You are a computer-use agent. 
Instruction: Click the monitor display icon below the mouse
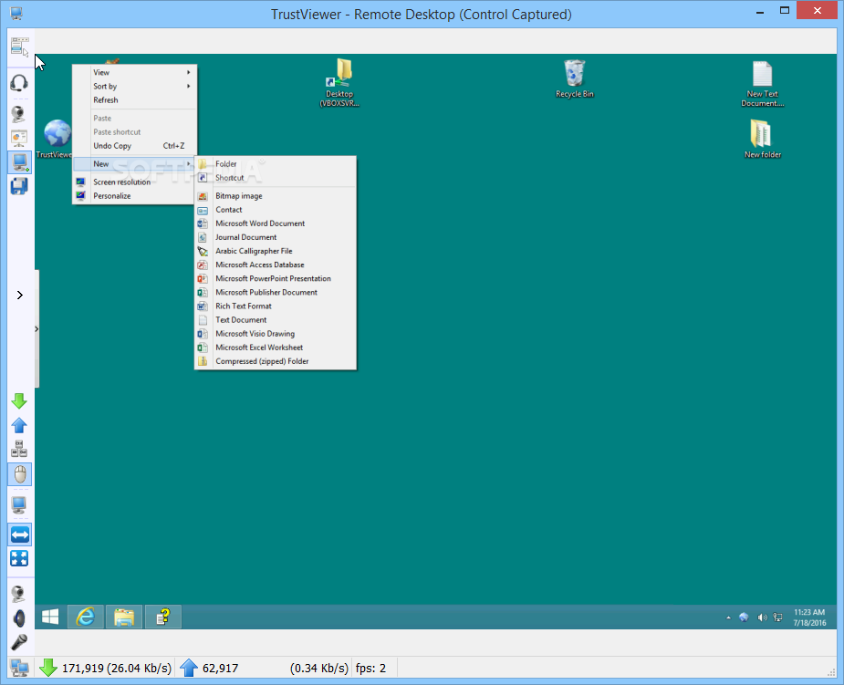[19, 504]
